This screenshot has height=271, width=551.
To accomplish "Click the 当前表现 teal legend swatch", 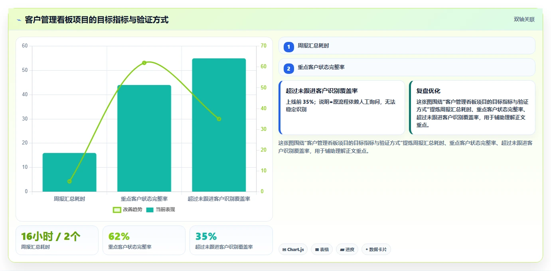I will pyautogui.click(x=150, y=210).
